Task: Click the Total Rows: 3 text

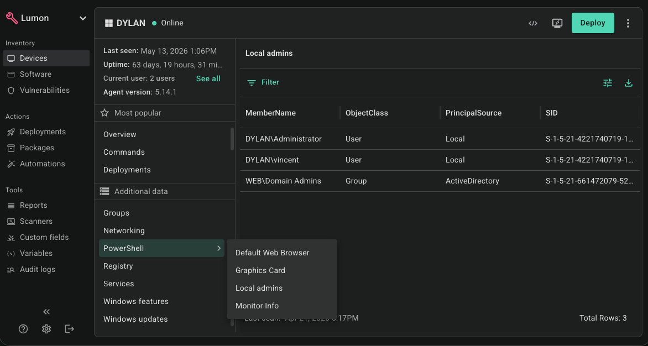Action: point(603,318)
